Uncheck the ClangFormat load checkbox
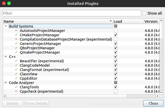The width and height of the screenshot is (165, 108). point(116,69)
